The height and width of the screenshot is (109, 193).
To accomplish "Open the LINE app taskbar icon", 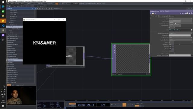I will point(3,12).
